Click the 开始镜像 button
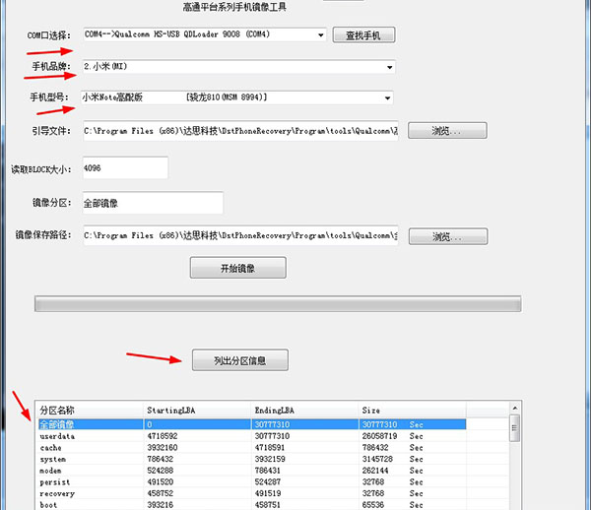This screenshot has width=591, height=510. (x=237, y=268)
